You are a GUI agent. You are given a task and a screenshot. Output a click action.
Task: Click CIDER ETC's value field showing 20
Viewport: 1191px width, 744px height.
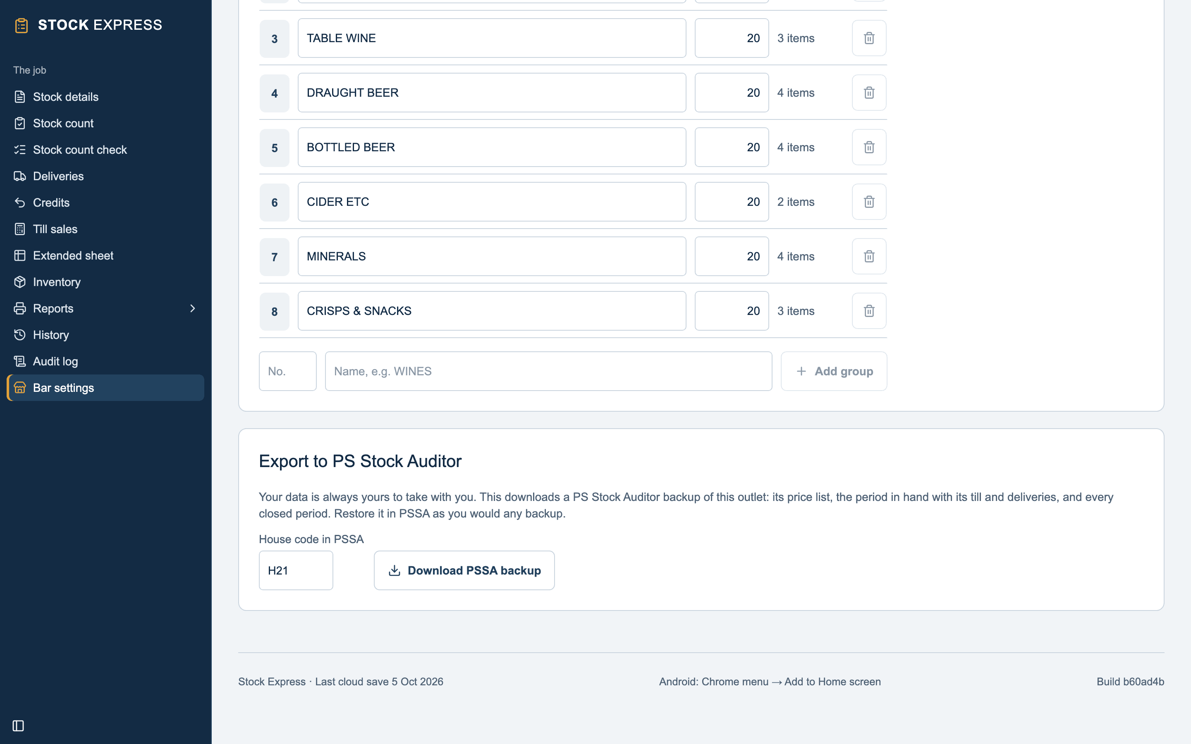click(732, 202)
